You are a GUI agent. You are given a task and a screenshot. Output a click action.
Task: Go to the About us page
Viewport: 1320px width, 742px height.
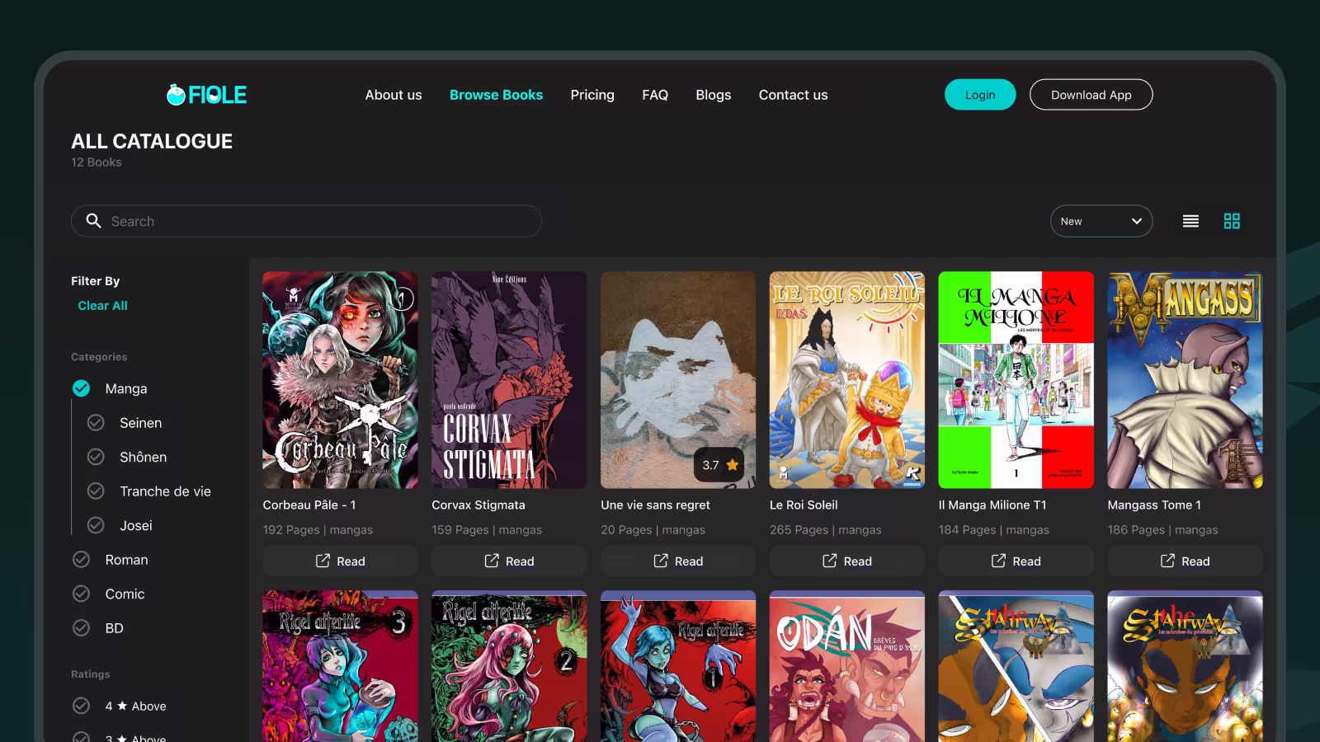coord(394,95)
